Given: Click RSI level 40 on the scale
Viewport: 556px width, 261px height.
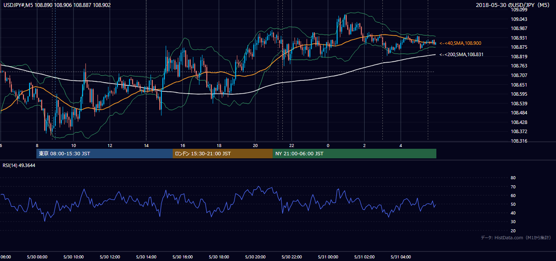Looking at the screenshot, I should (513, 213).
